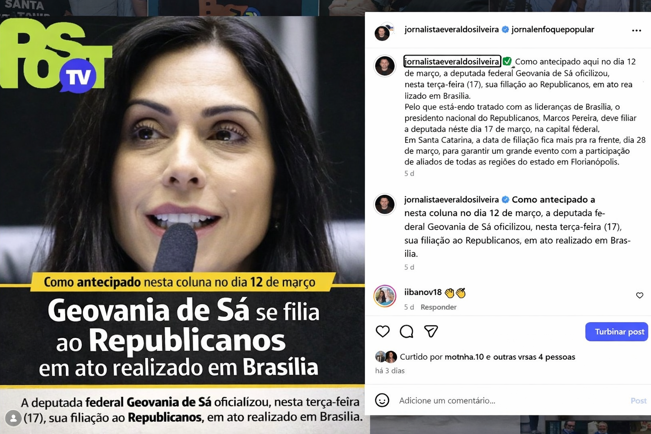
Task: Open comments via speech bubble icon
Action: 406,331
